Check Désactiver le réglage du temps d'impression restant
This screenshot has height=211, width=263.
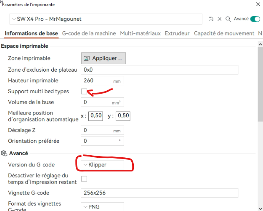click(84, 179)
